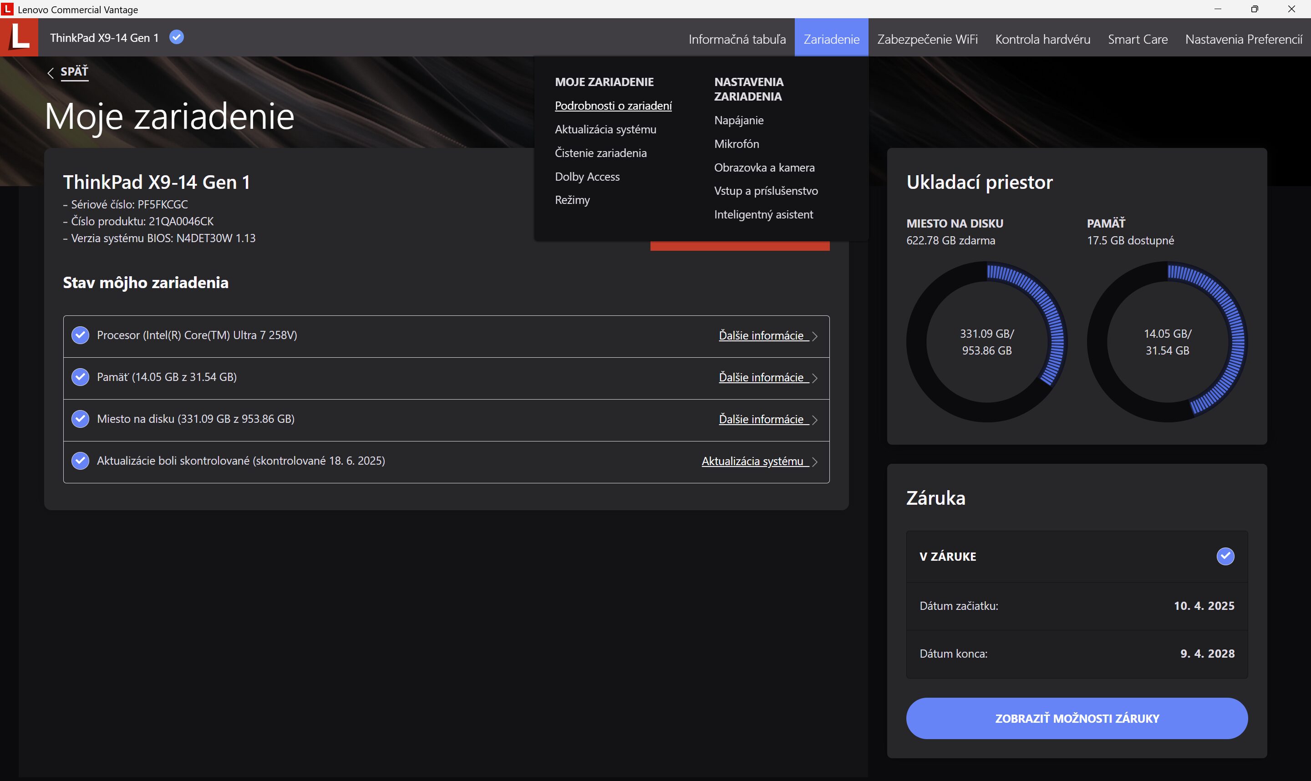Open Vstup a príslušenstvo menu item

pos(766,191)
